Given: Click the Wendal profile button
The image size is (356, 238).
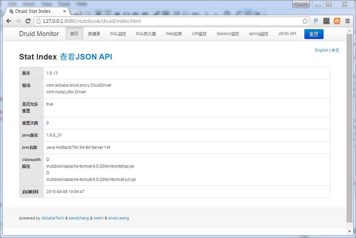Looking at the screenshot, I should [x=301, y=4].
